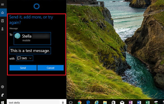The image size is (164, 104).
Task: Launch Microsoft Edge from the taskbar
Action: point(88,102)
